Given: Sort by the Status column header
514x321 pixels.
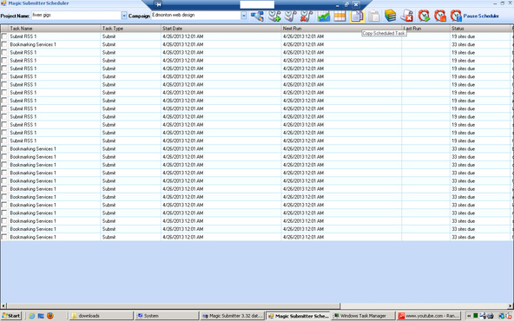Looking at the screenshot, I should coord(480,29).
